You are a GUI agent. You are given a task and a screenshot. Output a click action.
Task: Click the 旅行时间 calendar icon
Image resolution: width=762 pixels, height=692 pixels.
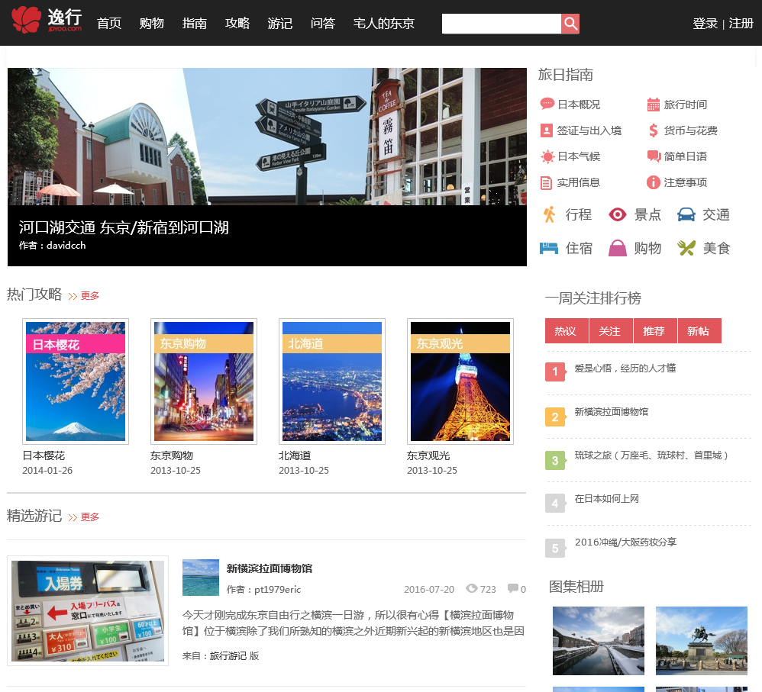click(x=653, y=105)
